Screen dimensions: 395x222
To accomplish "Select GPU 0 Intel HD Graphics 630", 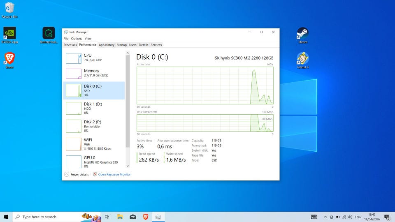I will [94, 162].
